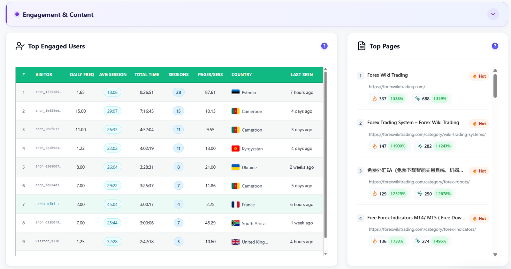Open help for Top Pages

(x=495, y=46)
